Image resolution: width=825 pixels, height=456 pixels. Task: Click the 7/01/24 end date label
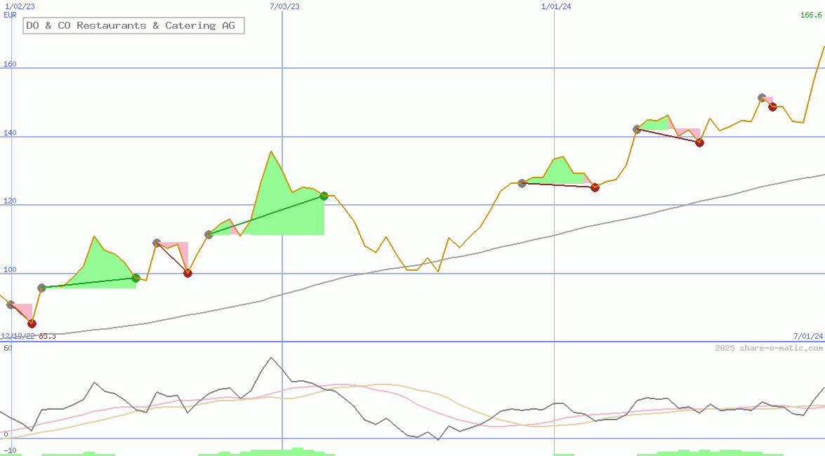coord(808,337)
